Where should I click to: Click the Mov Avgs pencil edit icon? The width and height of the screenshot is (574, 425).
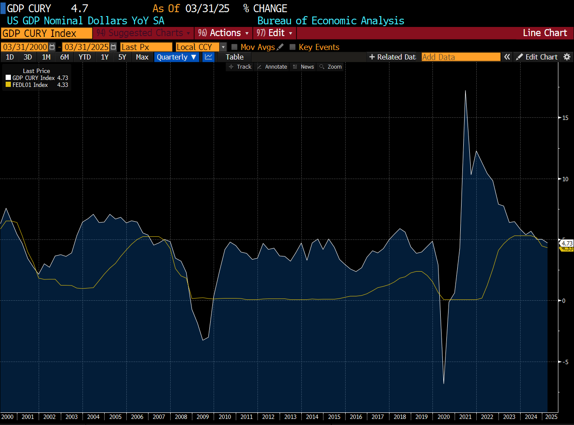(x=280, y=47)
